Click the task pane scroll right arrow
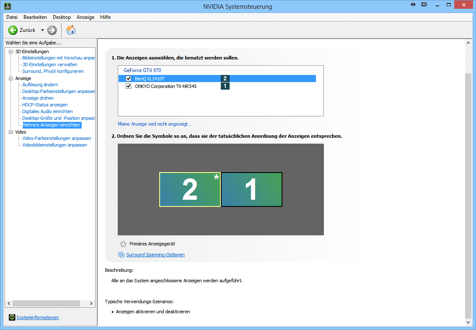The image size is (476, 330). coord(91,303)
